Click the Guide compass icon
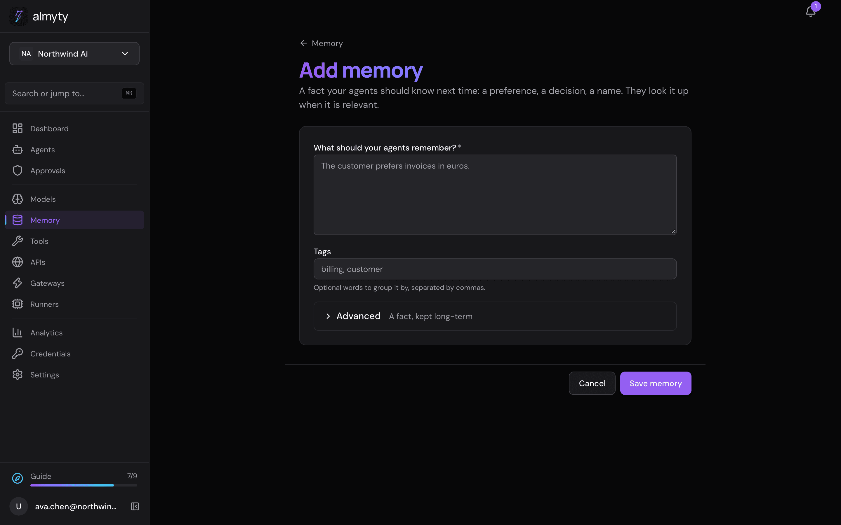This screenshot has height=525, width=841. click(x=18, y=478)
